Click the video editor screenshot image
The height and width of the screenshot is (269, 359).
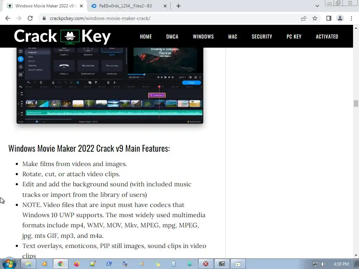(x=110, y=85)
